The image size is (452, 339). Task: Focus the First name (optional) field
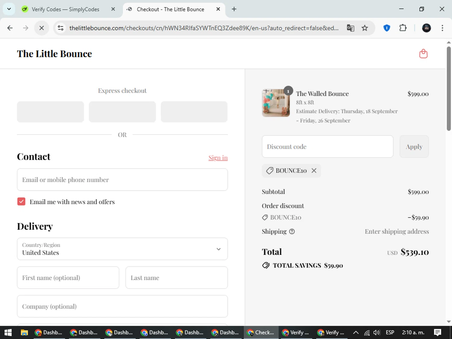[68, 278]
